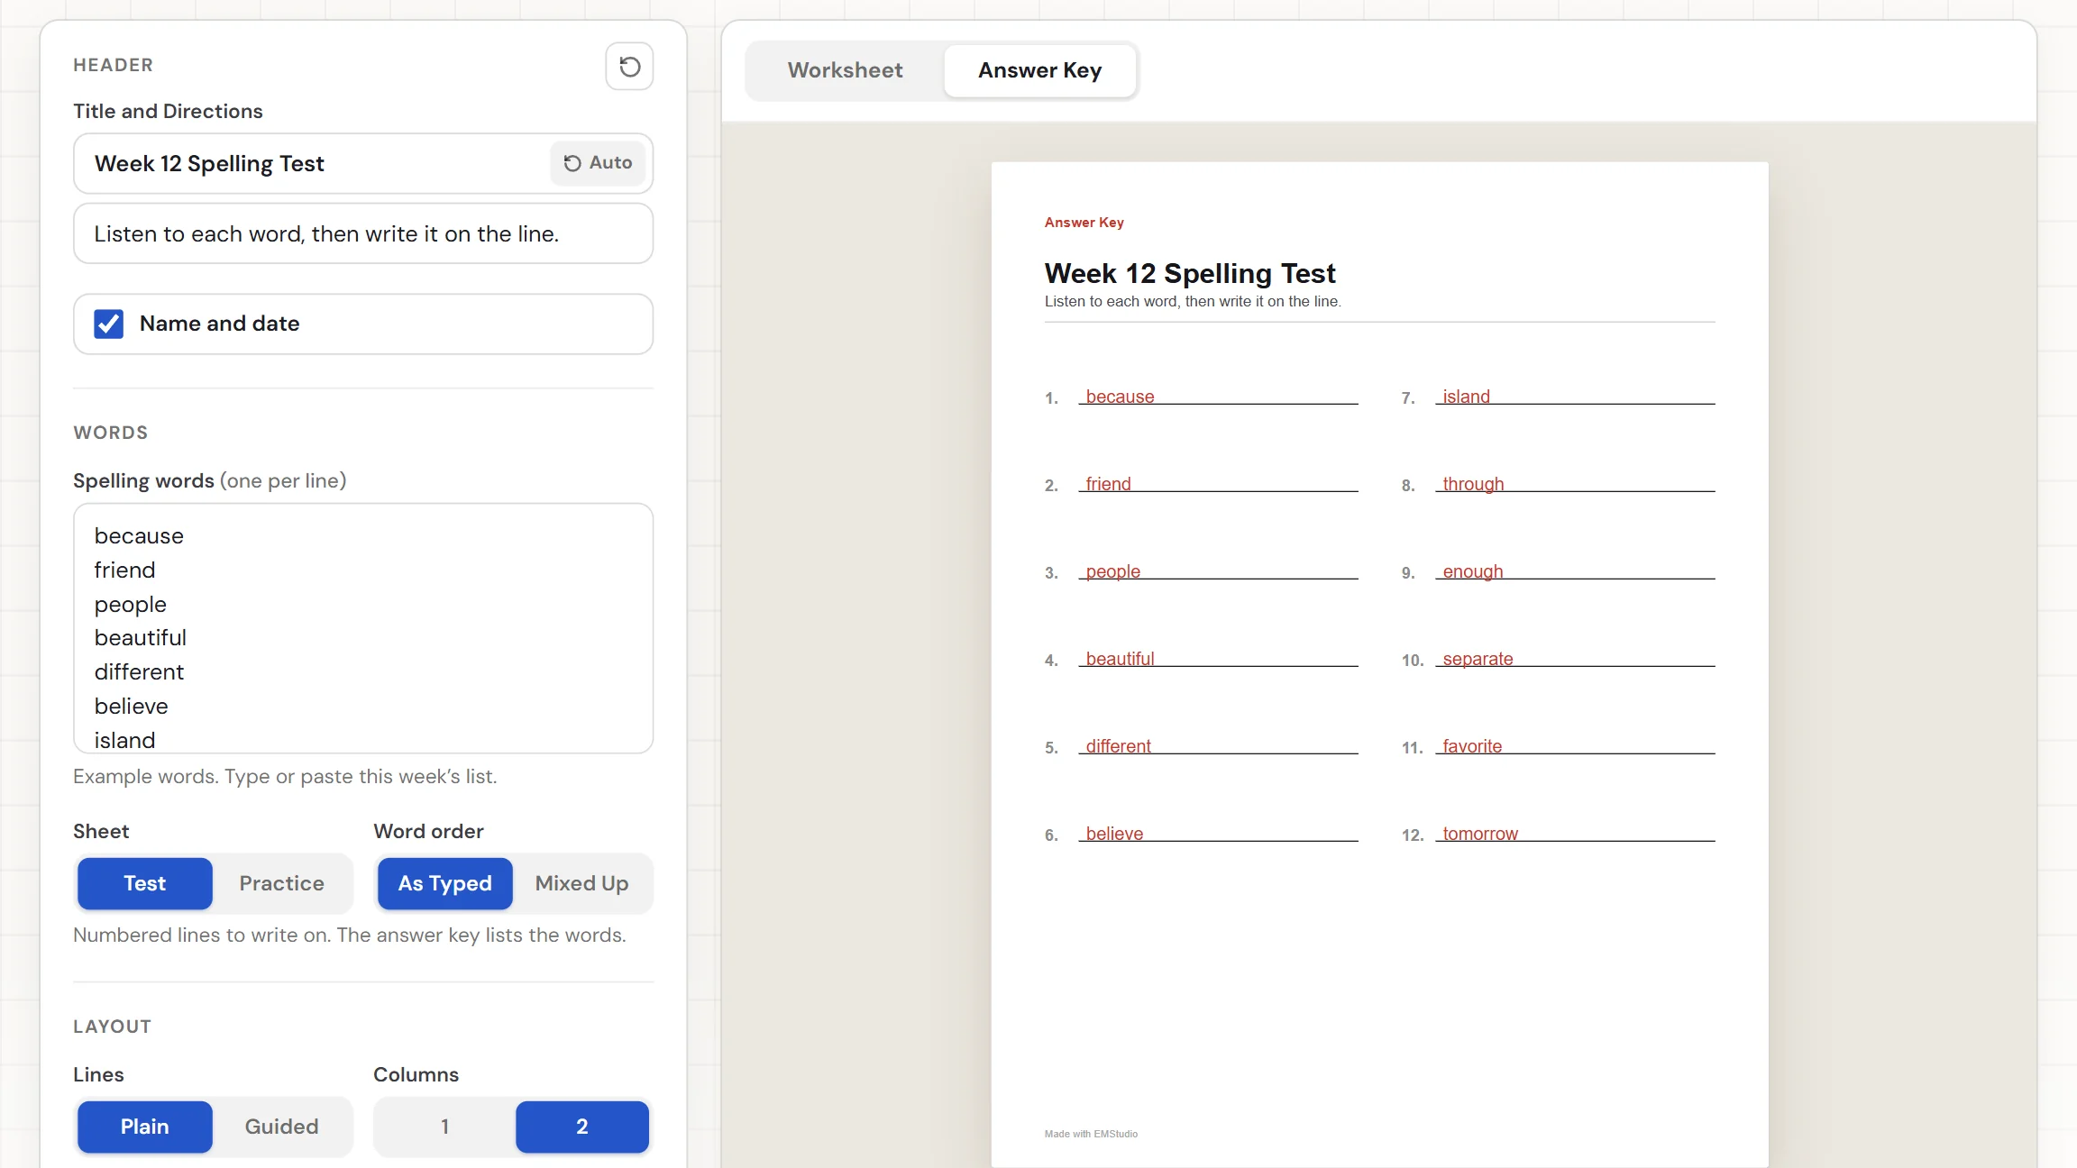Set word order to As Typed
The width and height of the screenshot is (2077, 1168).
445,883
